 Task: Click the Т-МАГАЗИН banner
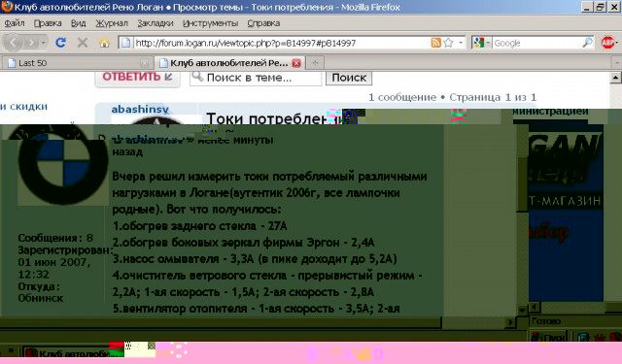pos(566,201)
